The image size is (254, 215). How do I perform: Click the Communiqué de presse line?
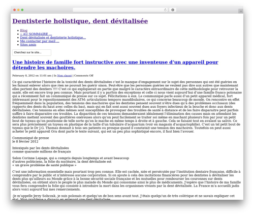click(30, 138)
